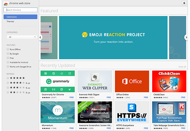The height and width of the screenshot is (131, 190).
Task: Open the Click&Clean title link
Action: pyautogui.click(x=159, y=94)
